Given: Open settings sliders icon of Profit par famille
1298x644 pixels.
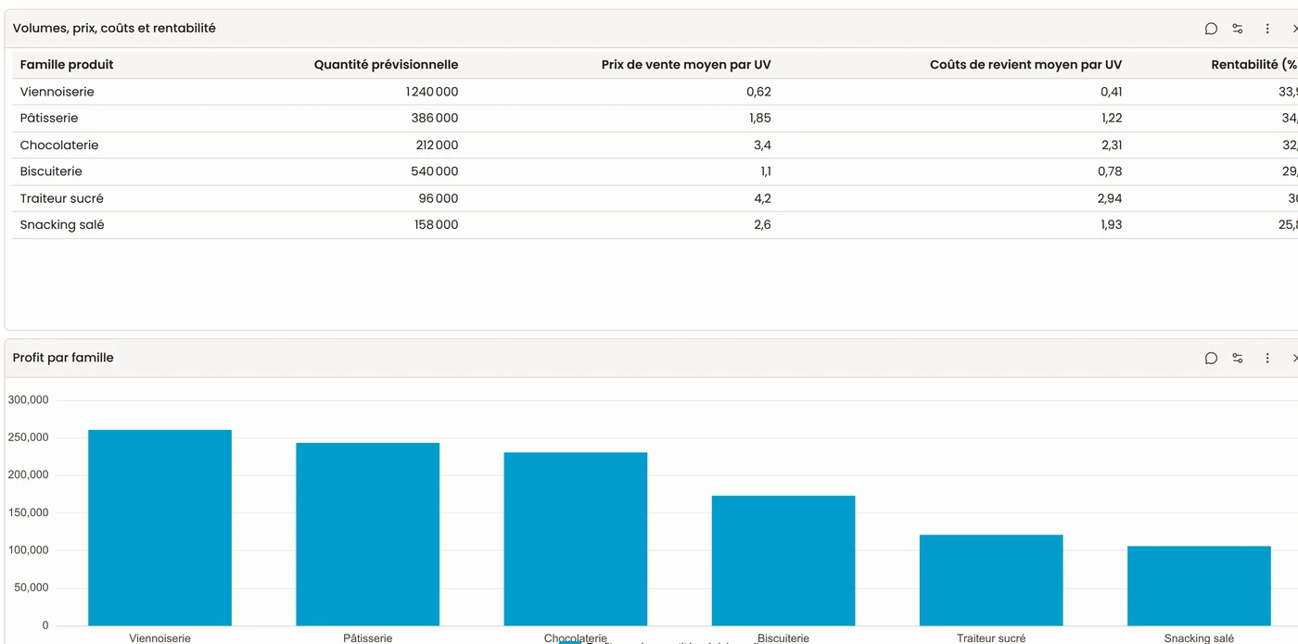Looking at the screenshot, I should [x=1238, y=359].
